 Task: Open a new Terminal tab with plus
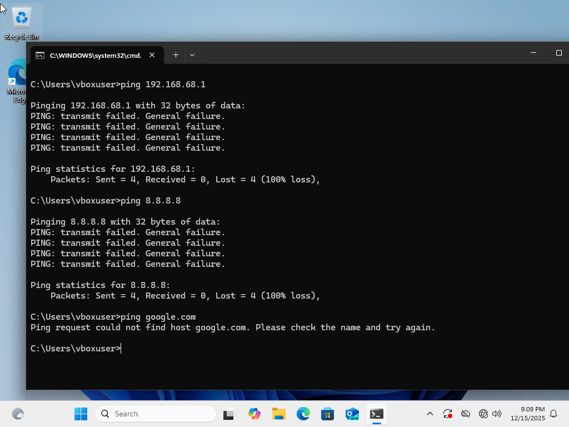(x=176, y=54)
